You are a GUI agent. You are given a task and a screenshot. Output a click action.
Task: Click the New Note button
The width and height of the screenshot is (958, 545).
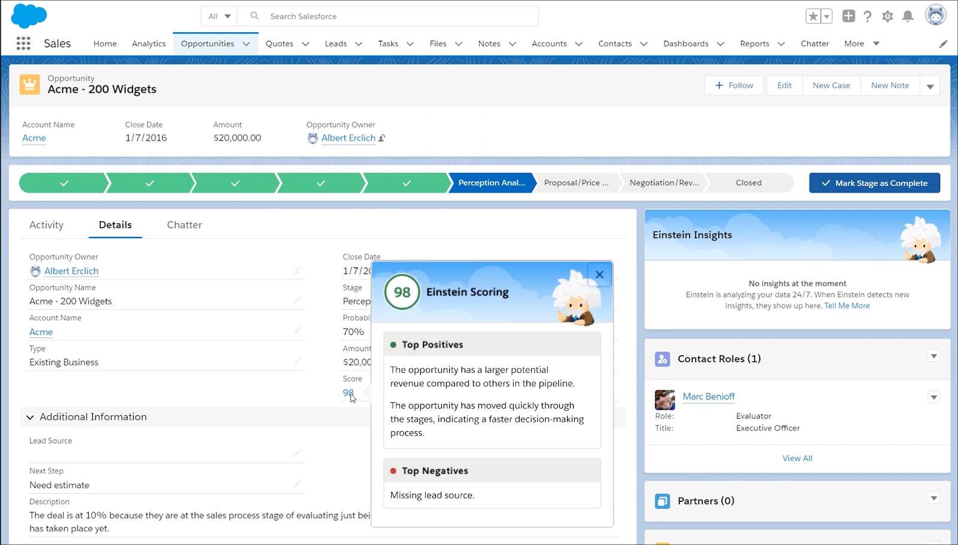click(890, 86)
